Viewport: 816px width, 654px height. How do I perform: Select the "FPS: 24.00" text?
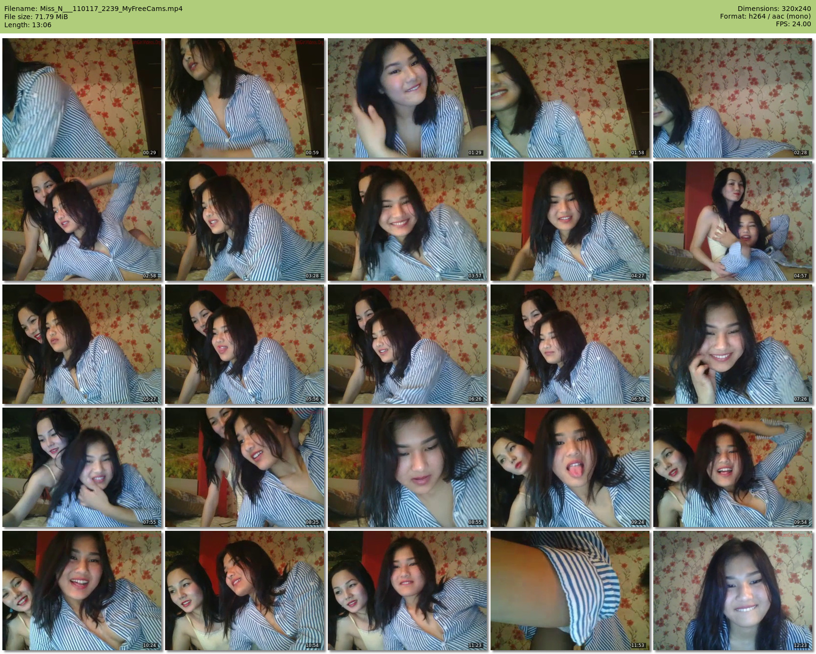click(793, 24)
